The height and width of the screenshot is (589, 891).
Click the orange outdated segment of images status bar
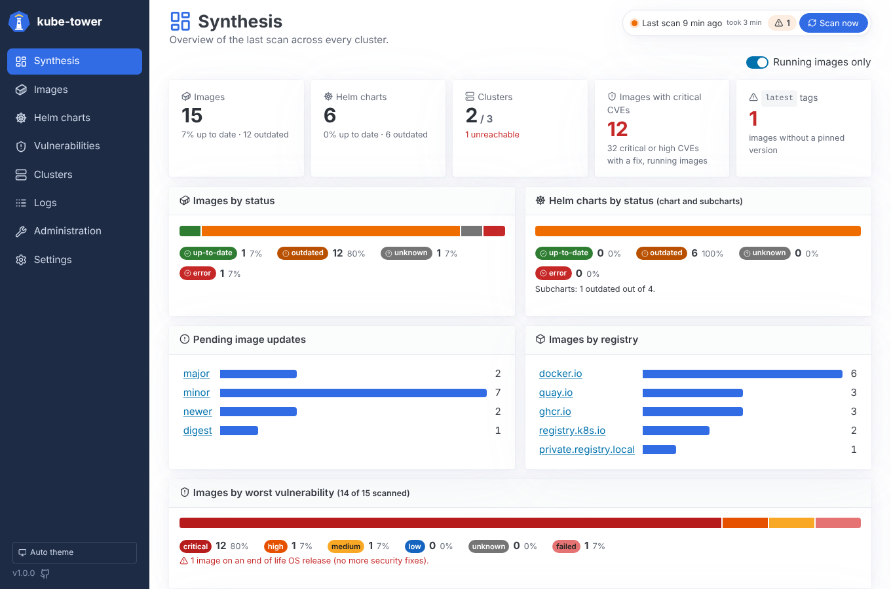tap(331, 231)
